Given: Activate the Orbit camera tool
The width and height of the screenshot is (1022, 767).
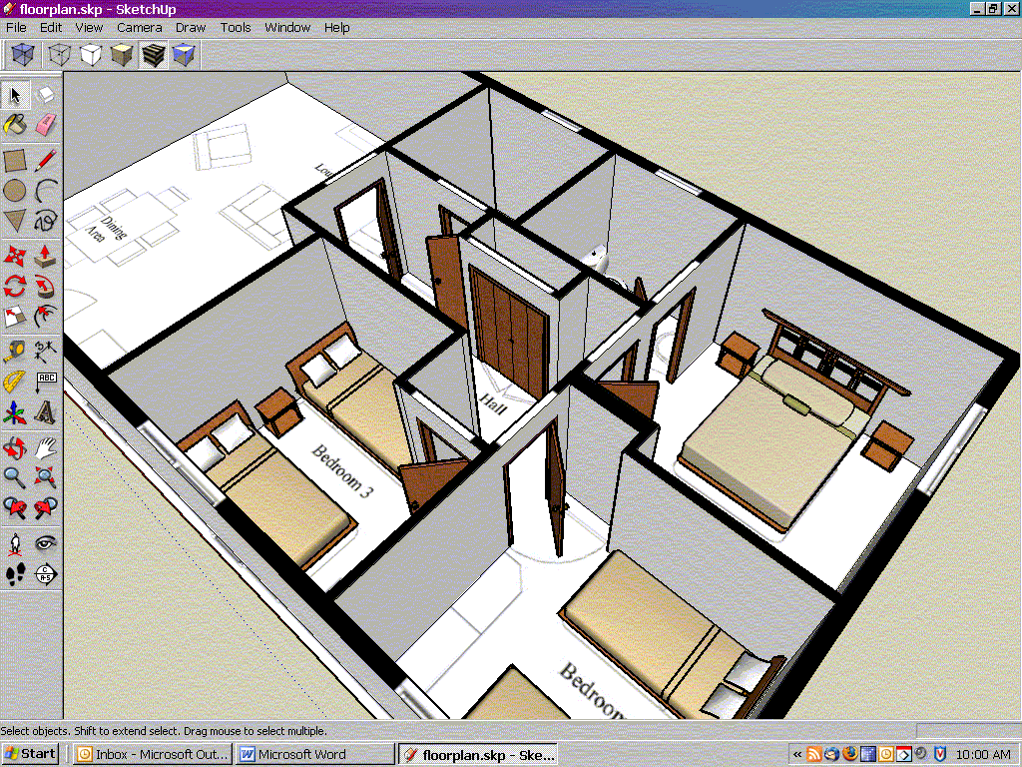Looking at the screenshot, I should (x=15, y=446).
